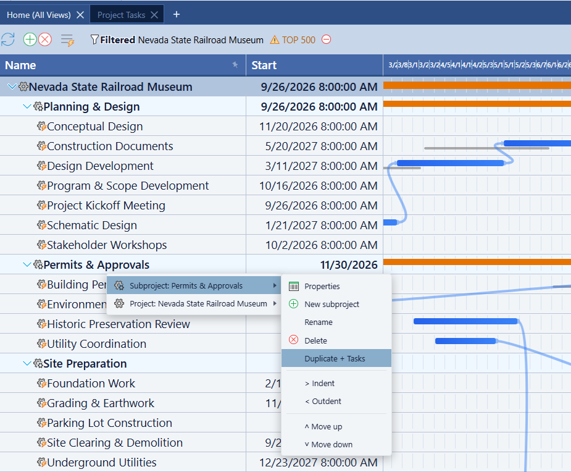Choose Move up menu entry
This screenshot has width=571, height=472.
(x=336, y=426)
